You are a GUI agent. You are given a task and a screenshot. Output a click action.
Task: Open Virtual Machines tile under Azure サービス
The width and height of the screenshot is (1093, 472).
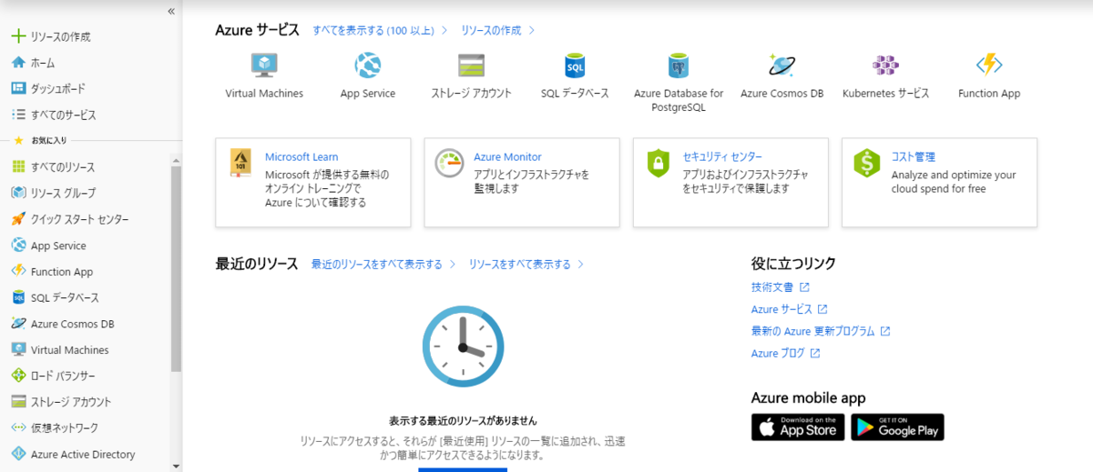pos(264,75)
